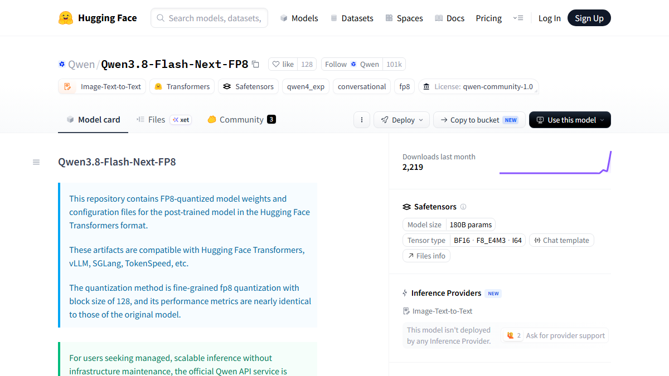Click the Inference Providers sparkle icon
The image size is (669, 376).
tap(405, 293)
